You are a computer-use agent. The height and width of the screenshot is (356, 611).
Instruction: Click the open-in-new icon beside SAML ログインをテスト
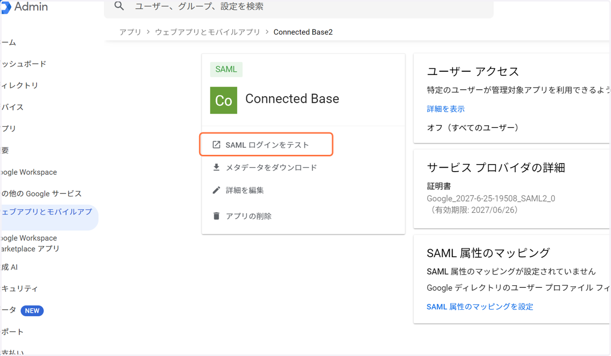216,145
